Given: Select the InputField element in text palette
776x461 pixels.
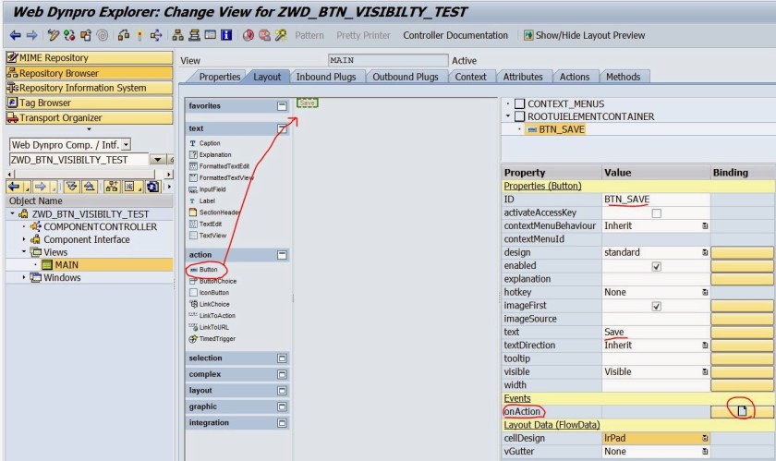Looking at the screenshot, I should click(207, 189).
